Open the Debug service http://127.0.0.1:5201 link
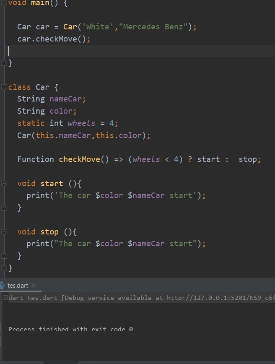The width and height of the screenshot is (275, 364). (x=221, y=298)
